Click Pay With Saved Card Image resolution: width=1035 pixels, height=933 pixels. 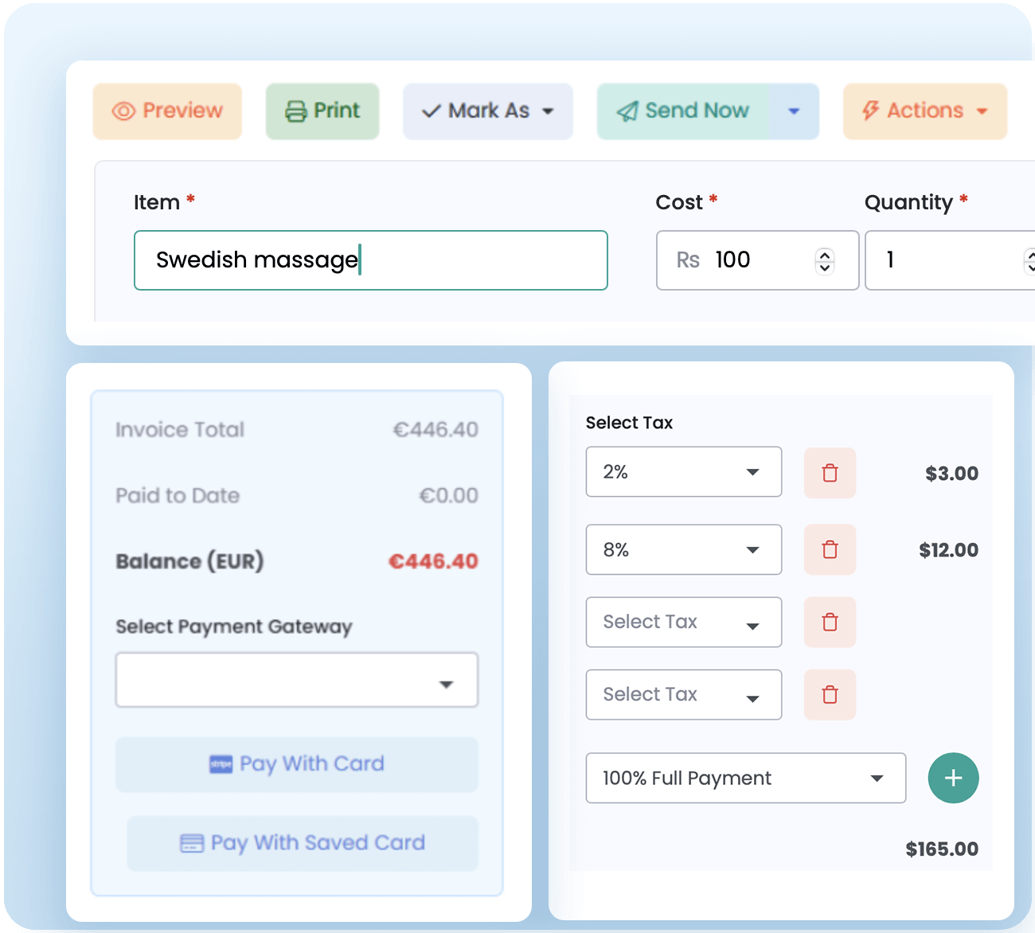pos(303,843)
